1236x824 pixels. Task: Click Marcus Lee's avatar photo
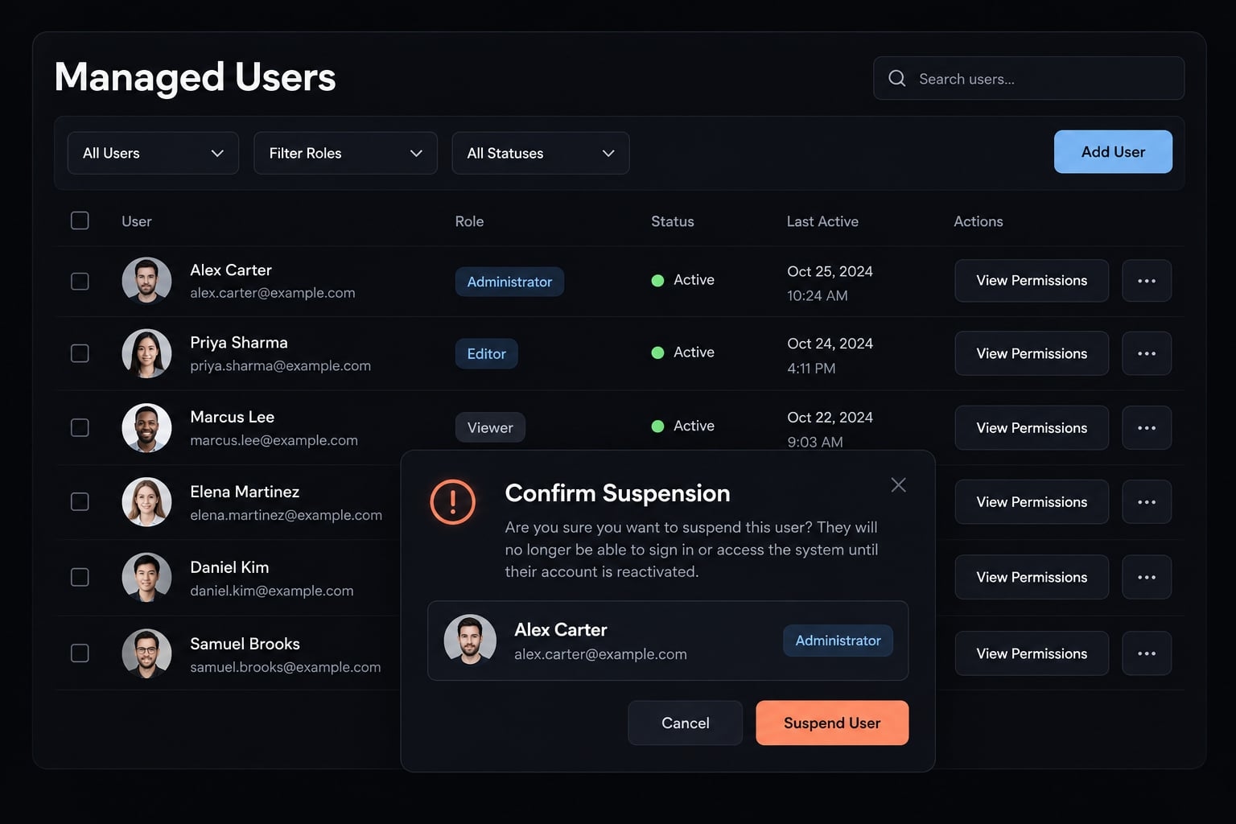tap(146, 427)
